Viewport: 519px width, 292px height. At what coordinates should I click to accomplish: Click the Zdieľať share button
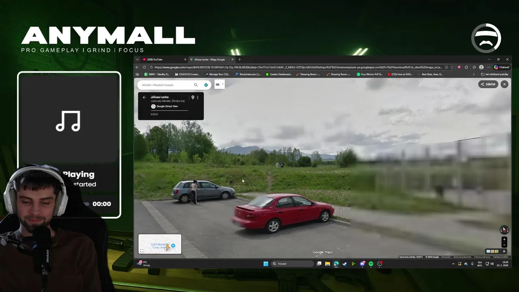coord(488,84)
